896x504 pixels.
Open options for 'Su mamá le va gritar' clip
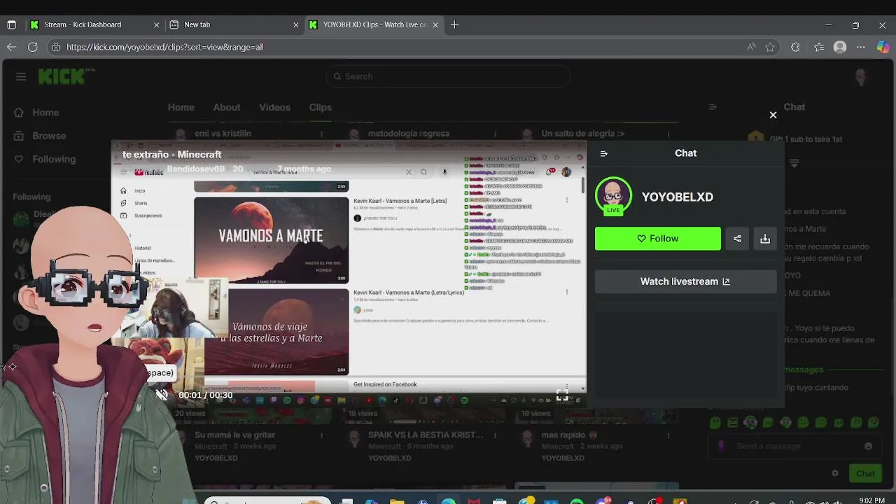322,435
